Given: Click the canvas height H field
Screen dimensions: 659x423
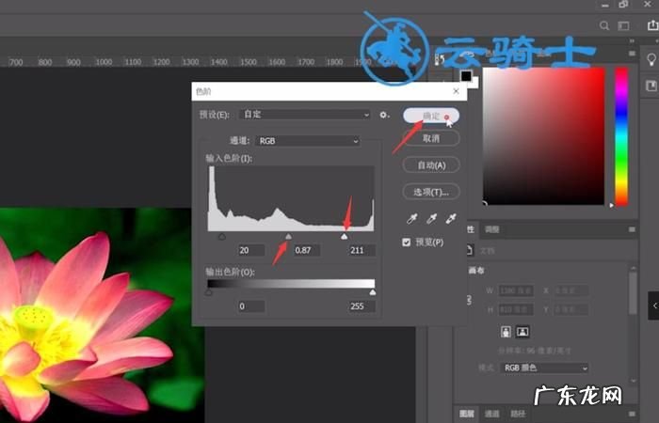Looking at the screenshot, I should click(x=516, y=310).
